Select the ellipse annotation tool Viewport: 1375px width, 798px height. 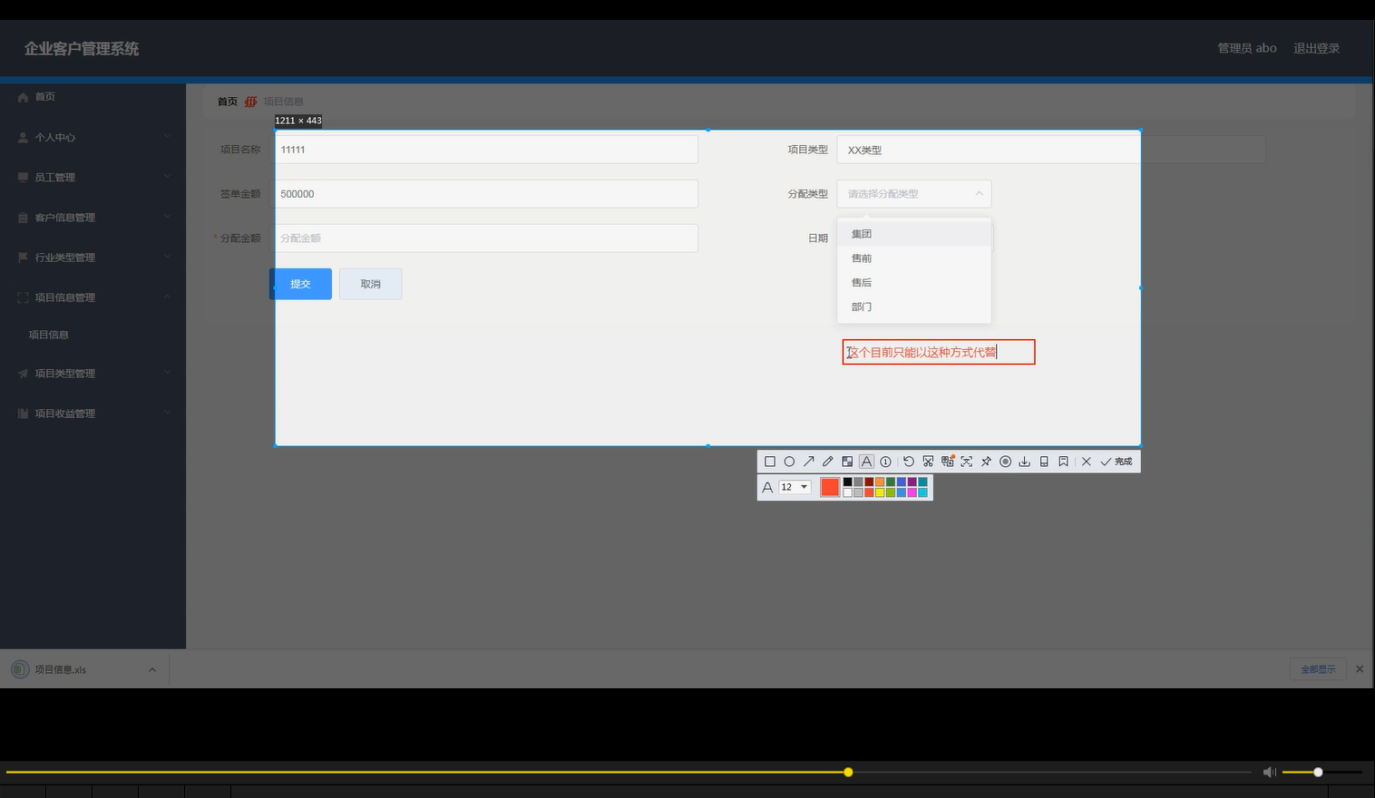tap(789, 462)
